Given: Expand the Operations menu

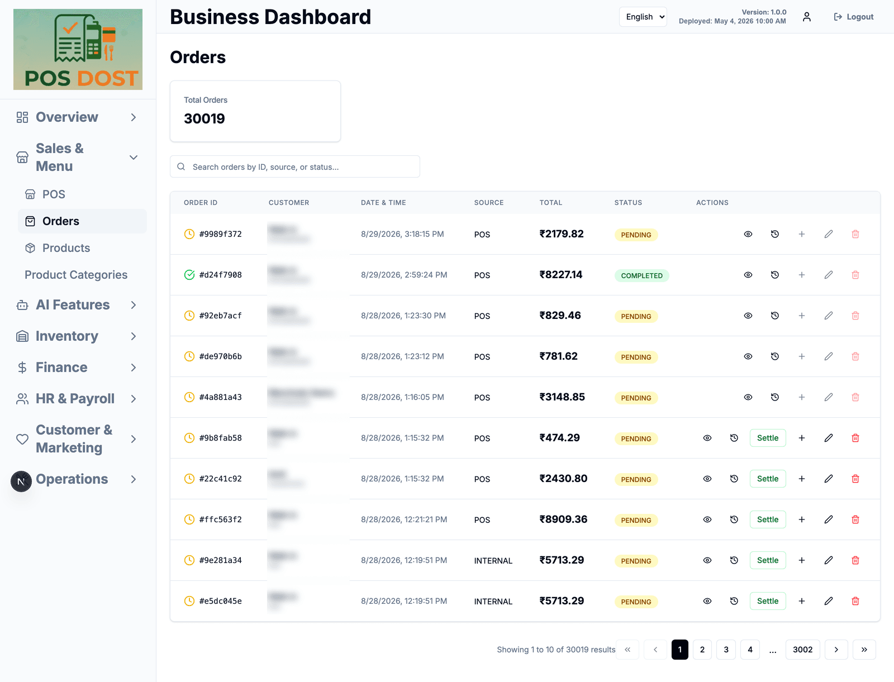Looking at the screenshot, I should click(x=78, y=479).
